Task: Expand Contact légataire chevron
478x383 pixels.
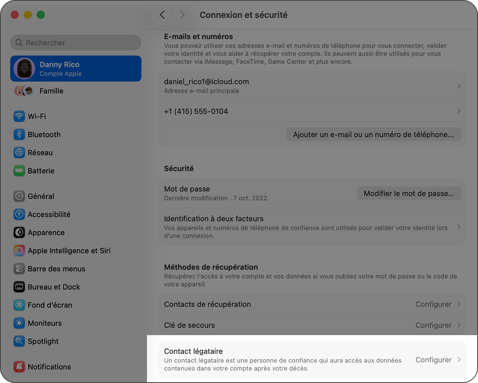Action: coord(459,359)
